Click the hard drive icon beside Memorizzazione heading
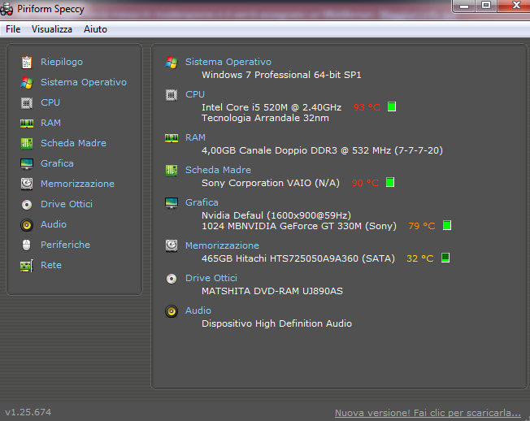Screen dimensions: 530x421 [x=172, y=245]
